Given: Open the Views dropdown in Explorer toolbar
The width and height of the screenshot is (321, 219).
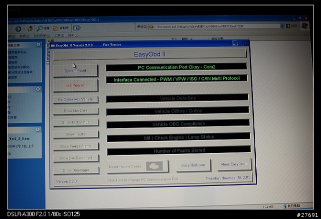Looking at the screenshot, I should [x=77, y=28].
